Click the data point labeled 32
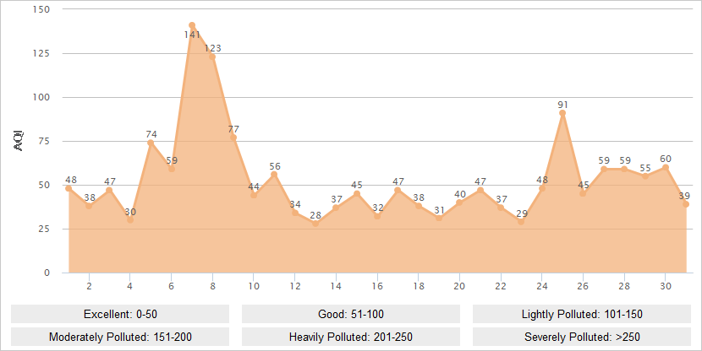The image size is (702, 351). tap(377, 216)
